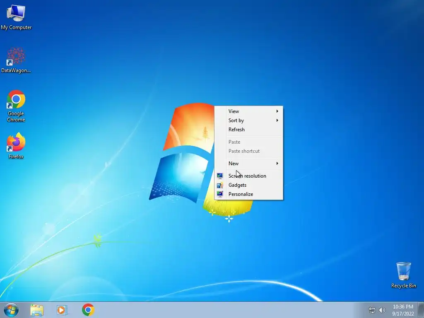Viewport: 424px width, 318px height.
Task: Expand the Sort by submenu
Action: (x=249, y=120)
